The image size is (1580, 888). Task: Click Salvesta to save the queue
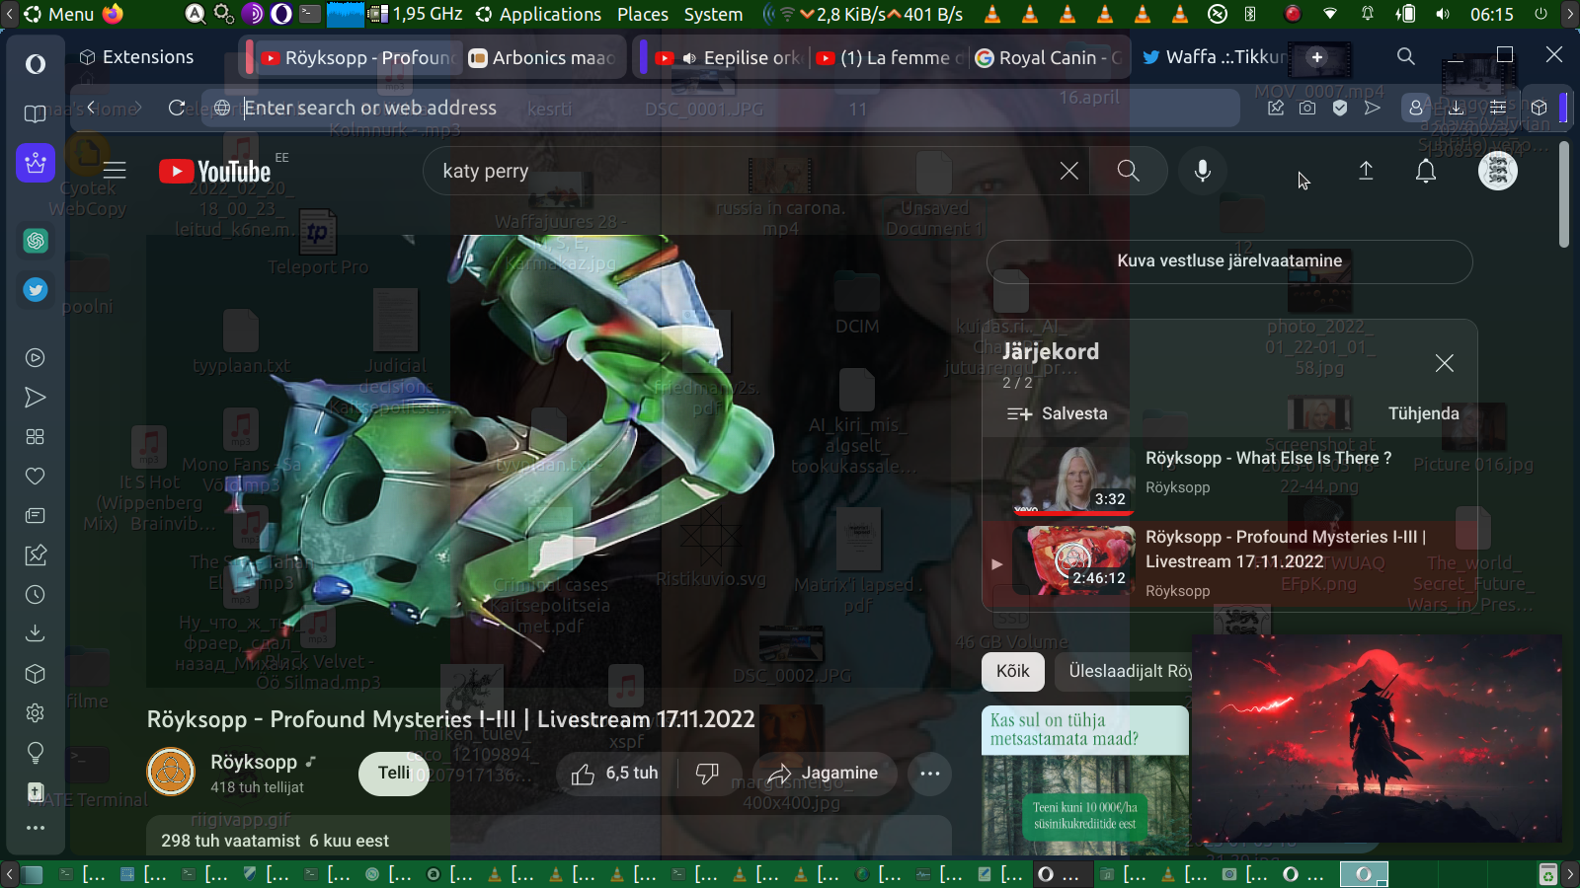pyautogui.click(x=1058, y=414)
